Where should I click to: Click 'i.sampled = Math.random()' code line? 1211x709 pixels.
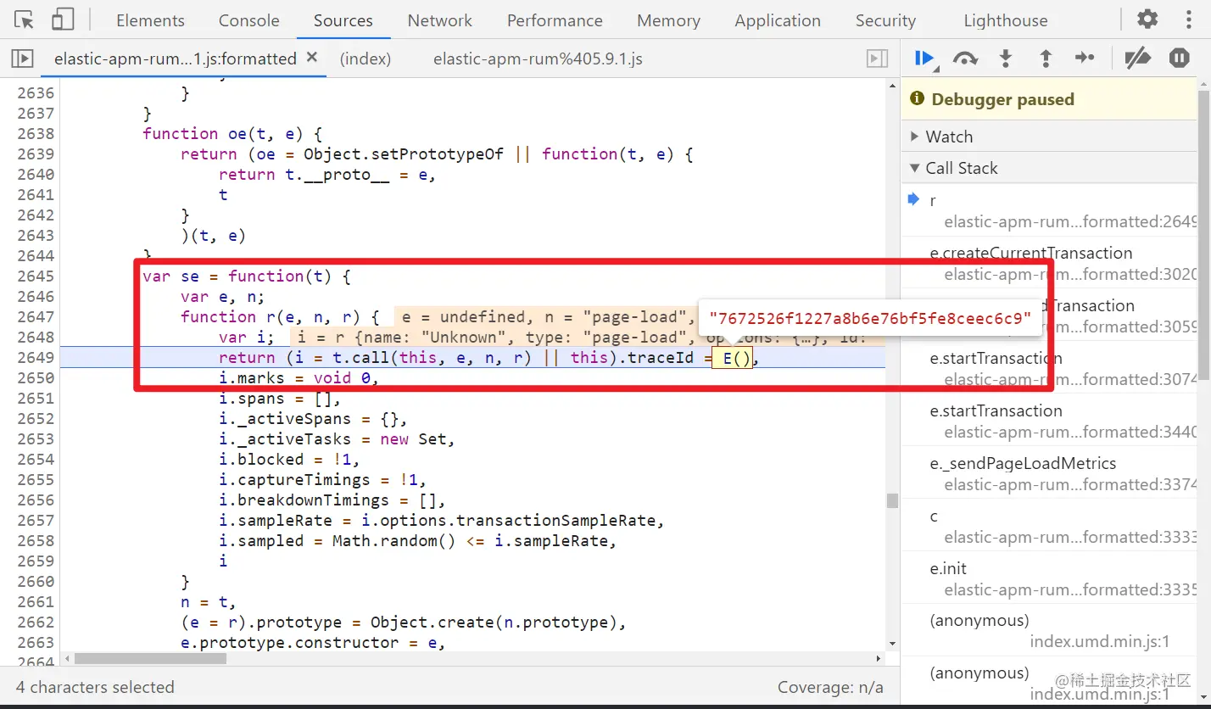pos(417,540)
